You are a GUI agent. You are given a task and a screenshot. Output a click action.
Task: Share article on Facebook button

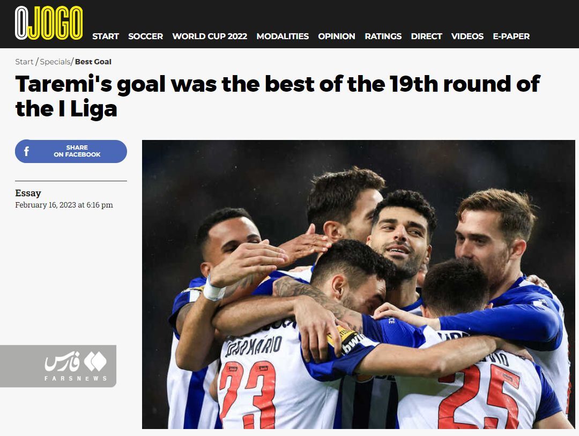(71, 151)
